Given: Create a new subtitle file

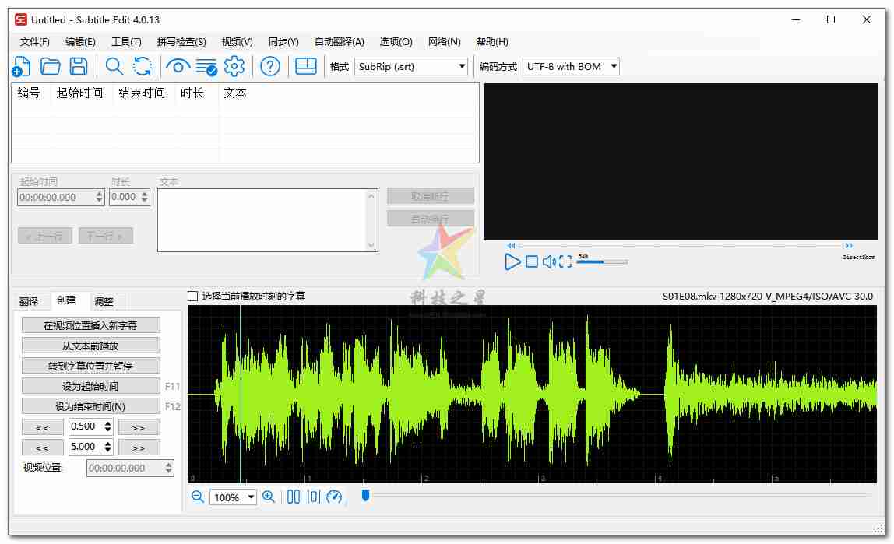Looking at the screenshot, I should click(21, 66).
